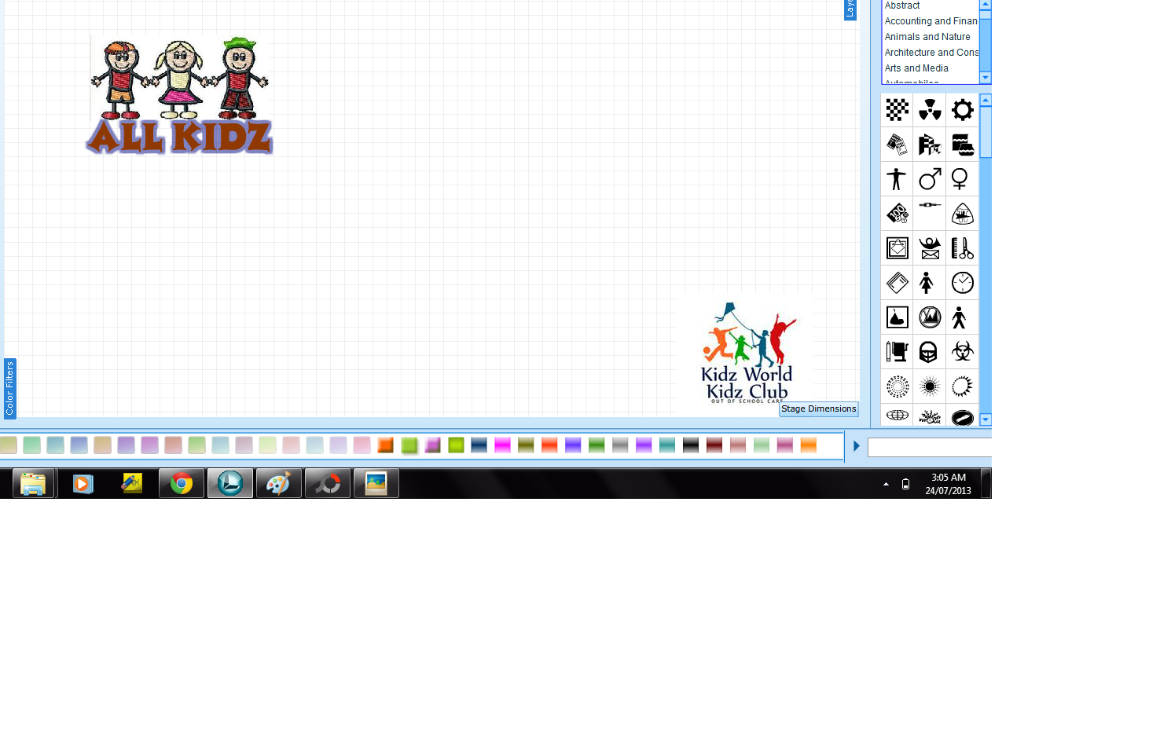1160x729 pixels.
Task: Open the Color Filters side tab
Action: pos(10,389)
